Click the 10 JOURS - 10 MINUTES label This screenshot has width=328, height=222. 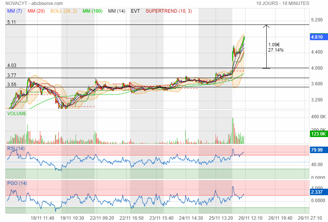click(283, 3)
